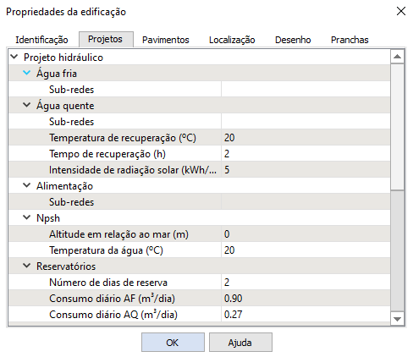The image size is (413, 357).
Task: Close the Propriedades da edificação dialog
Action: 401,12
